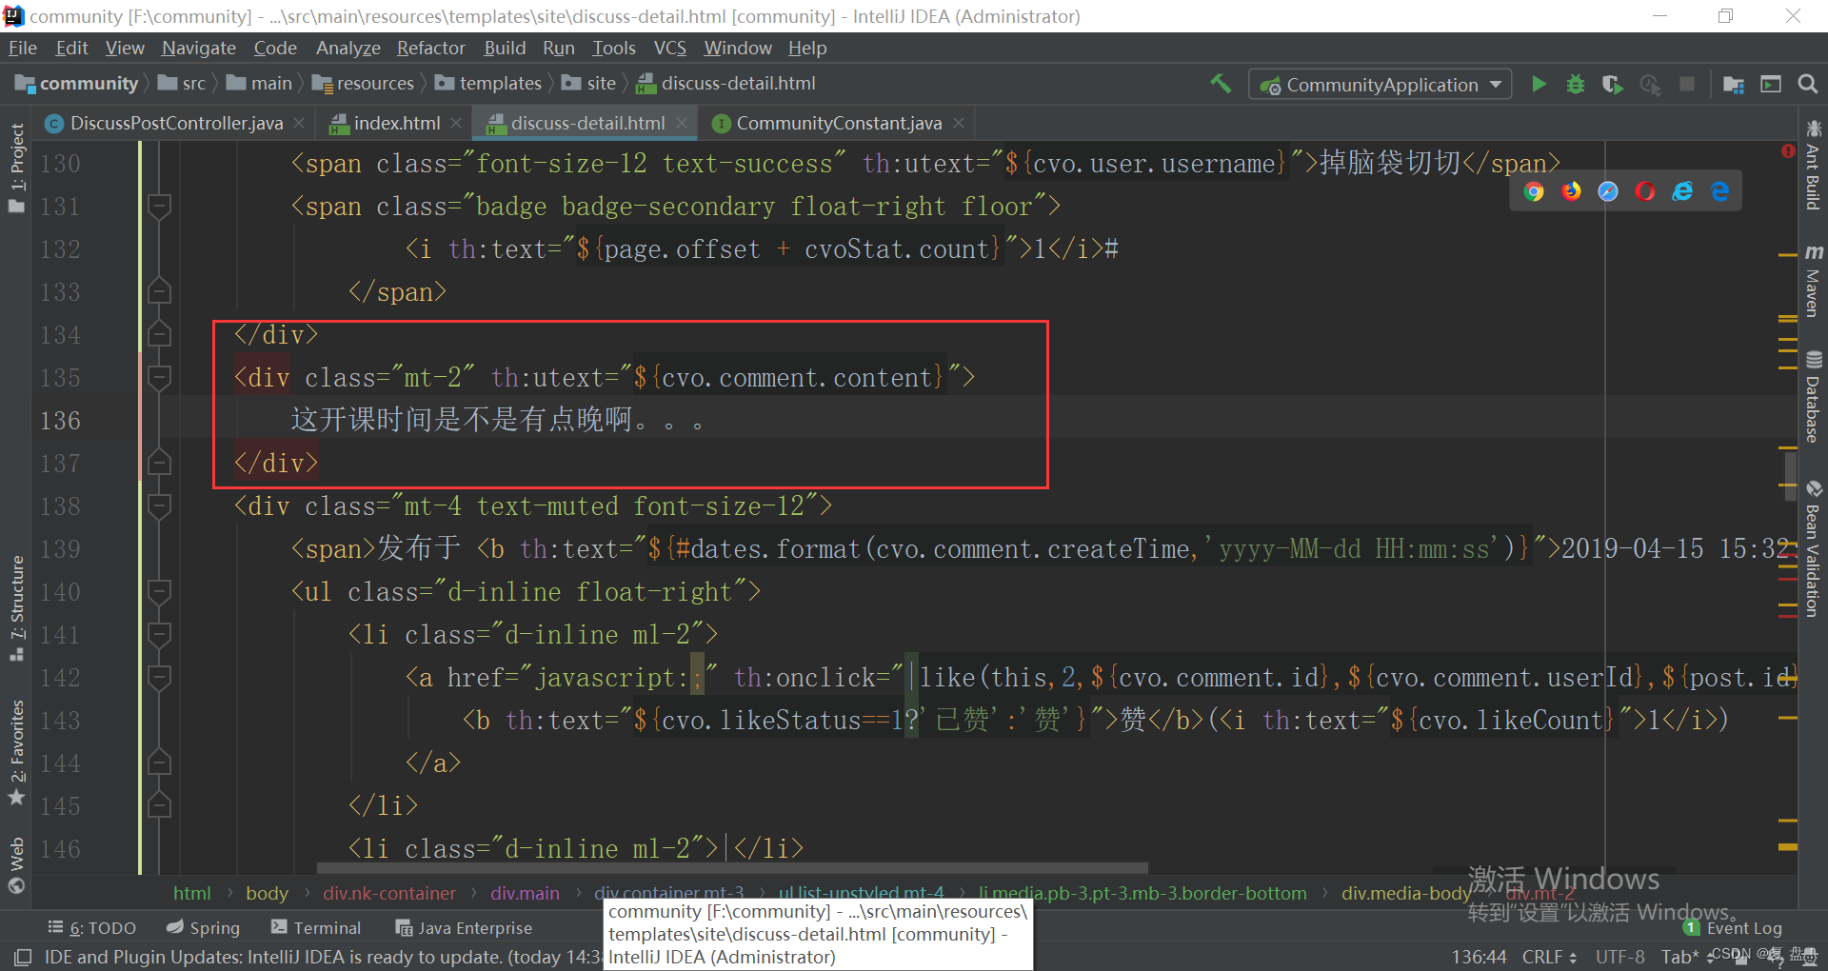
Task: Collapse the code fold at line 135
Action: coord(159,377)
